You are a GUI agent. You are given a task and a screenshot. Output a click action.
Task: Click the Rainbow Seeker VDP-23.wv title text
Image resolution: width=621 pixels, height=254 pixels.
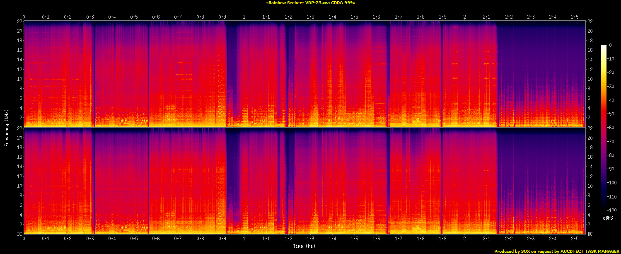[x=310, y=2]
